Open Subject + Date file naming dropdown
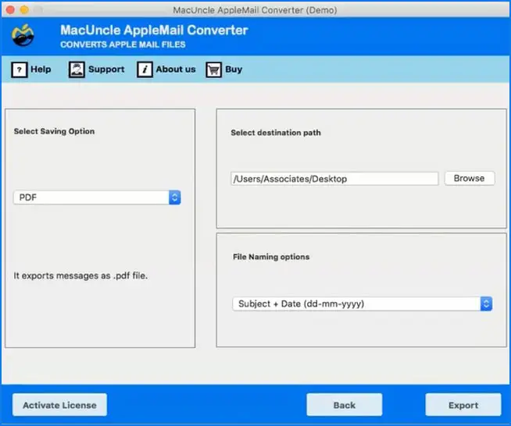Image resolution: width=511 pixels, height=426 pixels. 362,304
